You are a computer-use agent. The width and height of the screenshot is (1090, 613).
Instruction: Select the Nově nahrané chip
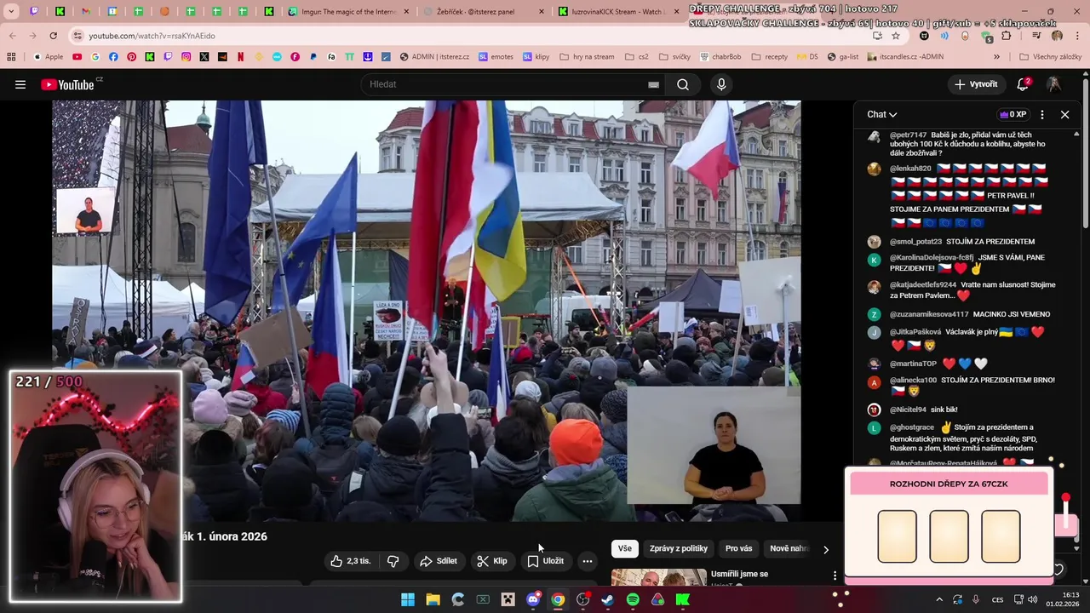coord(789,549)
